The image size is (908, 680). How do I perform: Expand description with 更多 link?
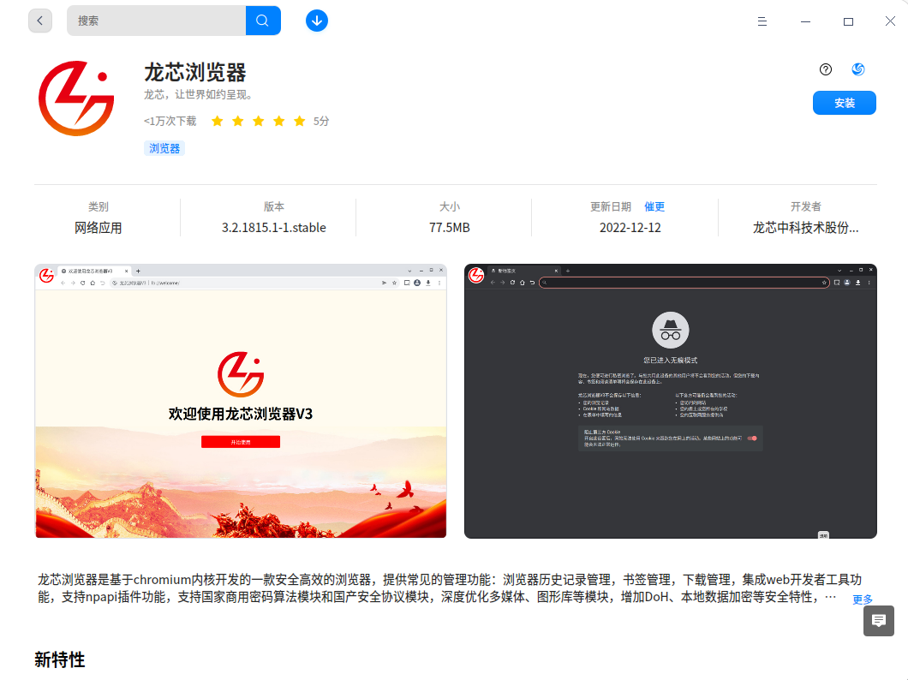863,599
